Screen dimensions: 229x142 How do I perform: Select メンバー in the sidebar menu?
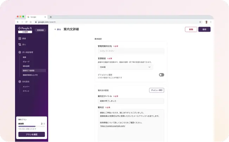tap(26, 86)
